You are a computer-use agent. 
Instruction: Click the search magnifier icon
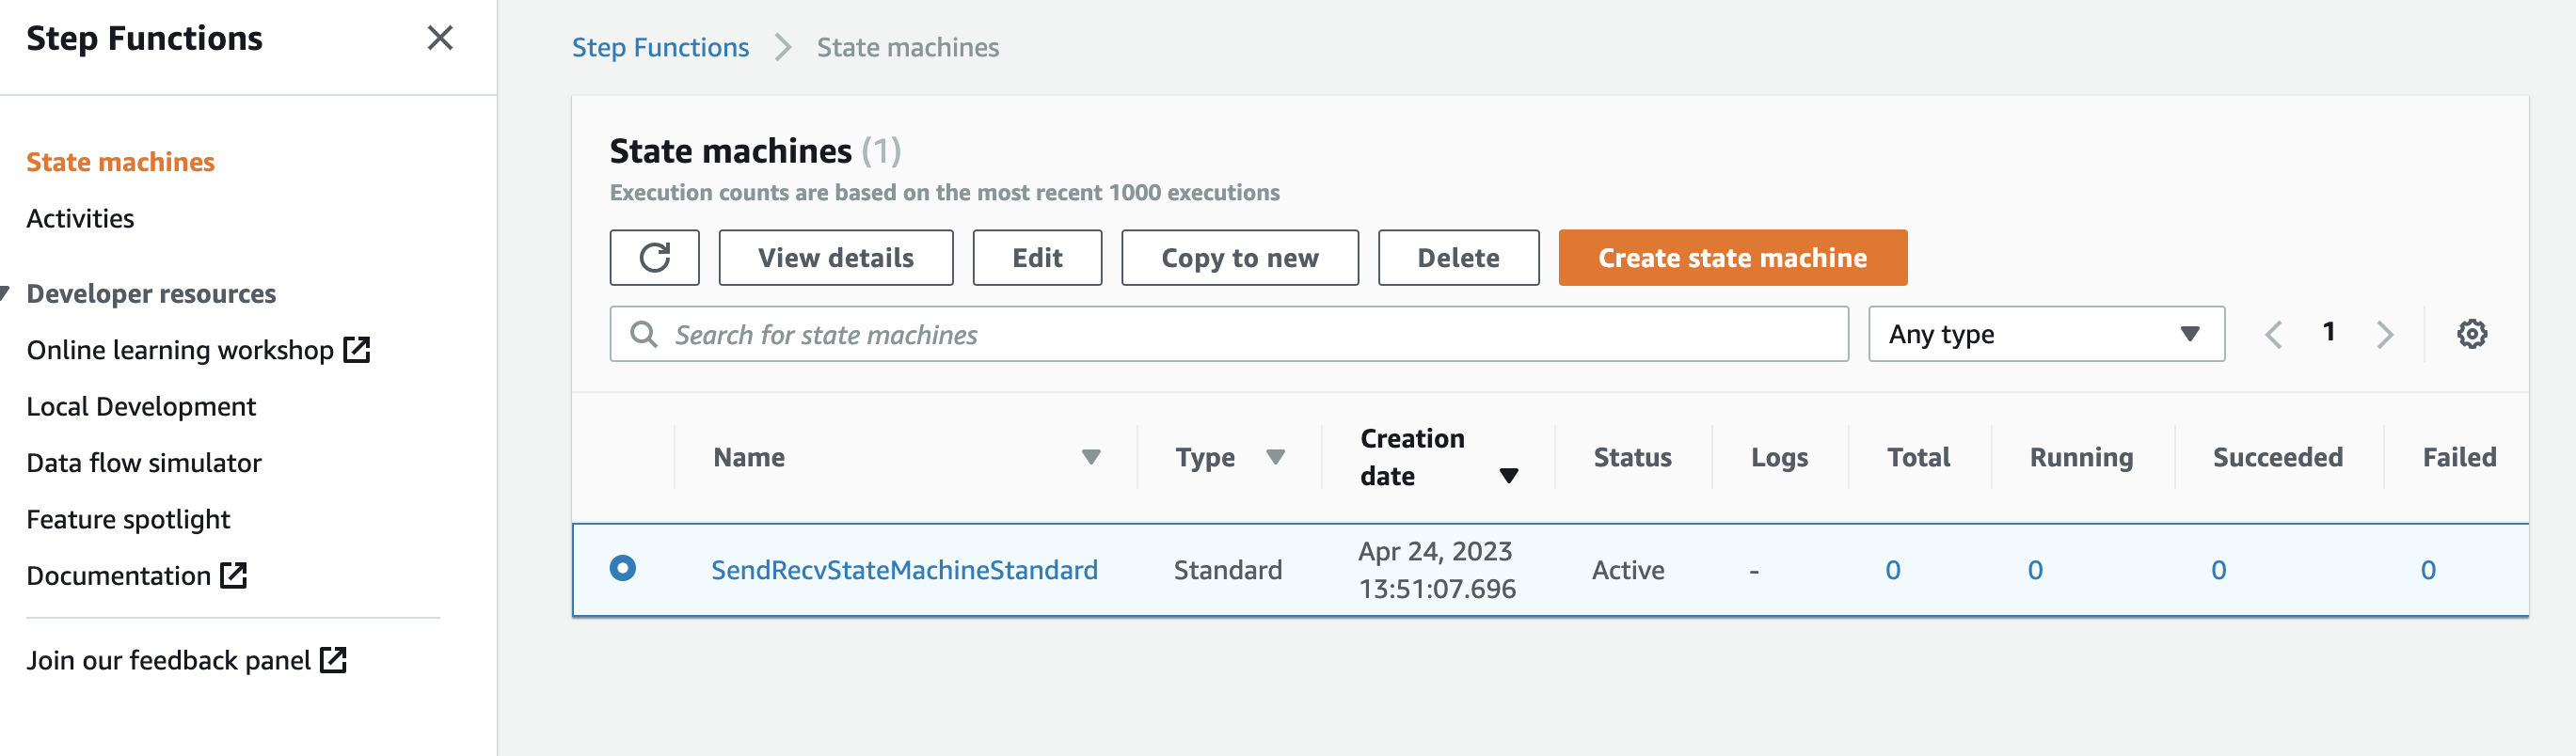pos(644,334)
